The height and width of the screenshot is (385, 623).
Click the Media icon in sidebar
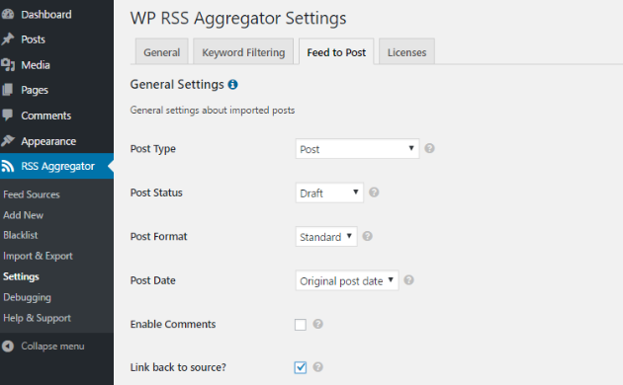(x=8, y=64)
